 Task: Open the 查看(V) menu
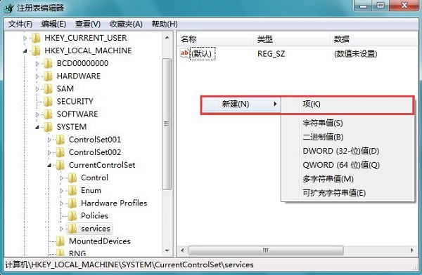[x=88, y=24]
